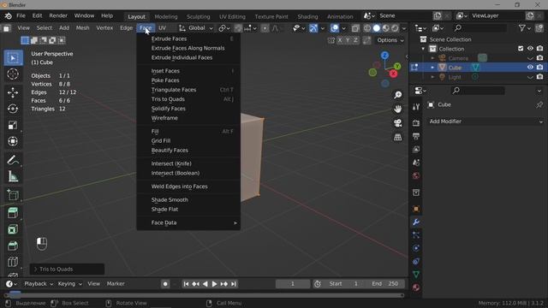
Task: Toggle Z mirror axis button
Action: (x=355, y=40)
